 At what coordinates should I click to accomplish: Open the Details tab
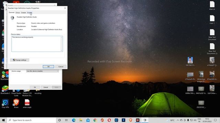pyautogui.click(x=24, y=13)
